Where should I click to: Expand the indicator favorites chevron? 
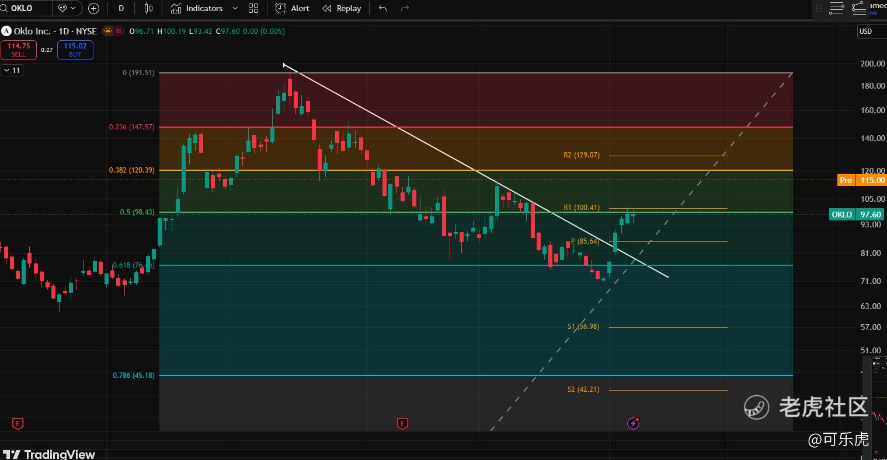pos(235,8)
